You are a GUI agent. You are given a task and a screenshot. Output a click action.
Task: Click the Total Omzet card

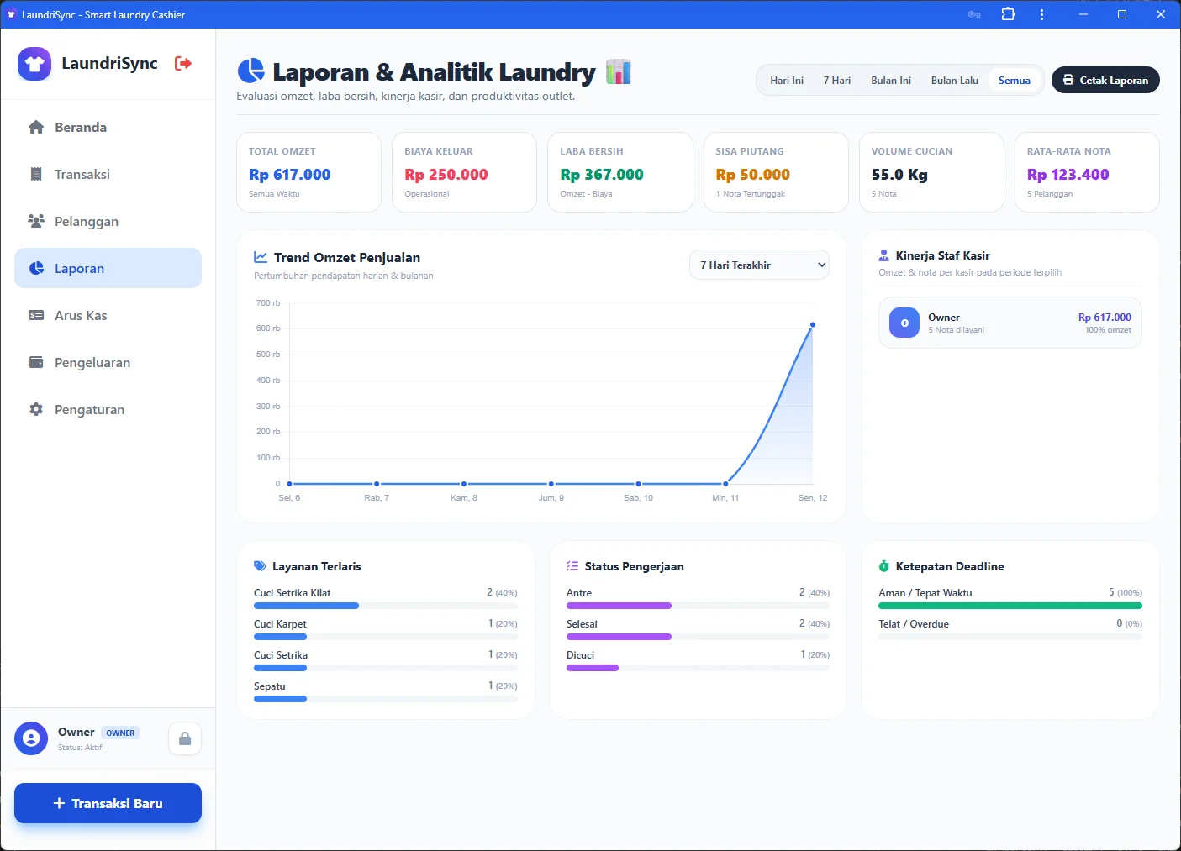309,172
